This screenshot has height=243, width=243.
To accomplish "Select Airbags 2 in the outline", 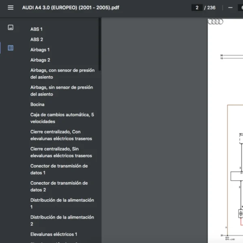I will click(x=40, y=60).
